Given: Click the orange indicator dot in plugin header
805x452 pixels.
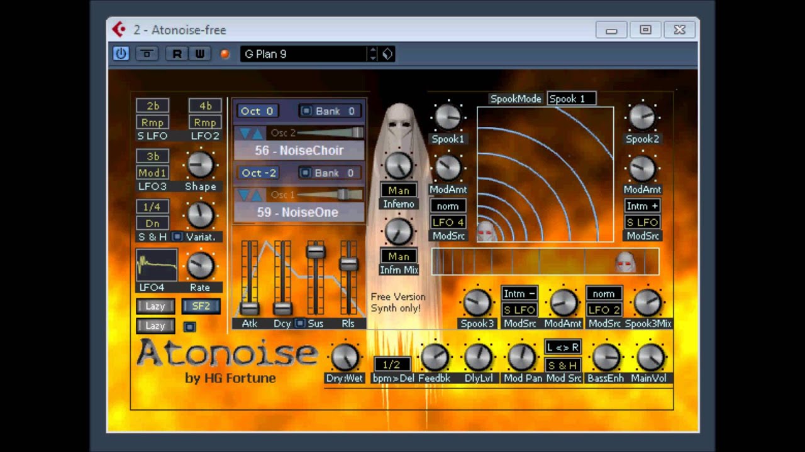Looking at the screenshot, I should tap(225, 54).
